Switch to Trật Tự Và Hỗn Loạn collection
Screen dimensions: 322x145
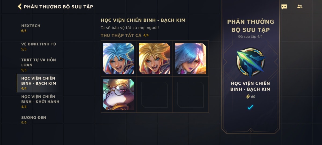click(38, 65)
